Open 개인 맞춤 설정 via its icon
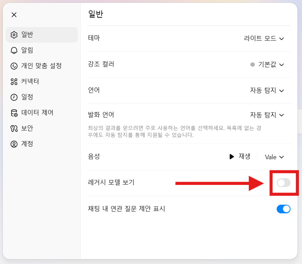302x264 pixels. click(x=14, y=66)
